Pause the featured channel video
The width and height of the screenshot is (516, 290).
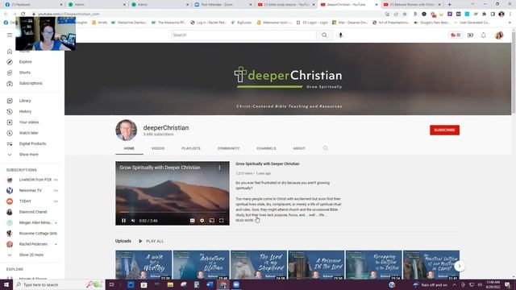(x=123, y=221)
